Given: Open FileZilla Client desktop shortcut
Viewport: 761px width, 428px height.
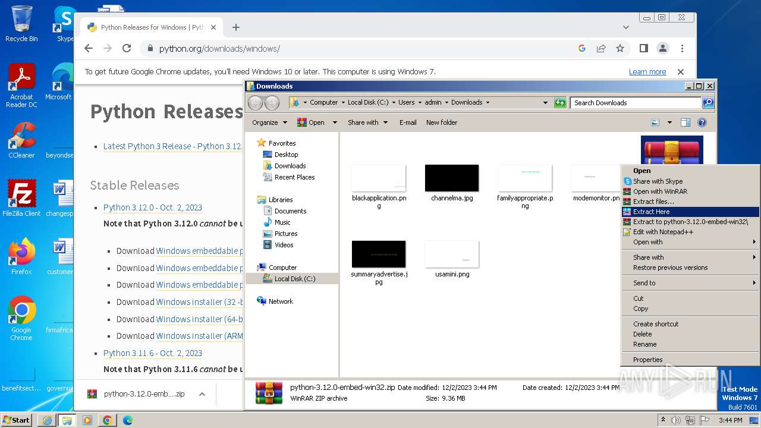Looking at the screenshot, I should pyautogui.click(x=21, y=198).
